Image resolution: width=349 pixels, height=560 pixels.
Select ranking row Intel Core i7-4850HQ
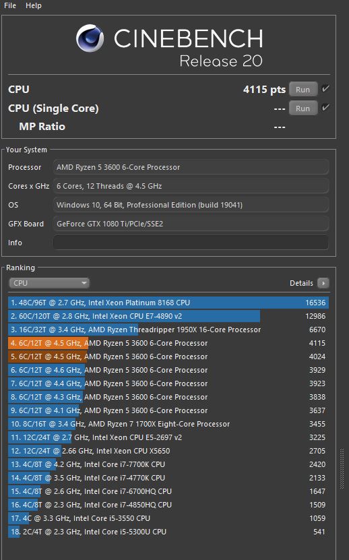point(168,505)
